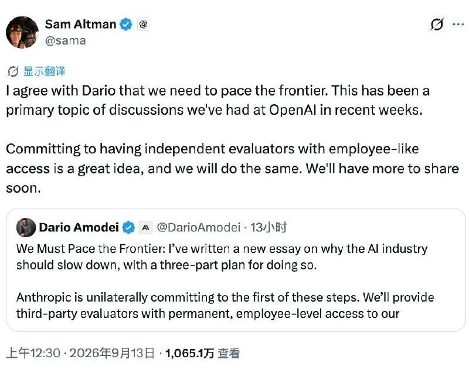Open the Grok icon at top right
Viewport: 469px width, 373px height.
click(x=437, y=24)
